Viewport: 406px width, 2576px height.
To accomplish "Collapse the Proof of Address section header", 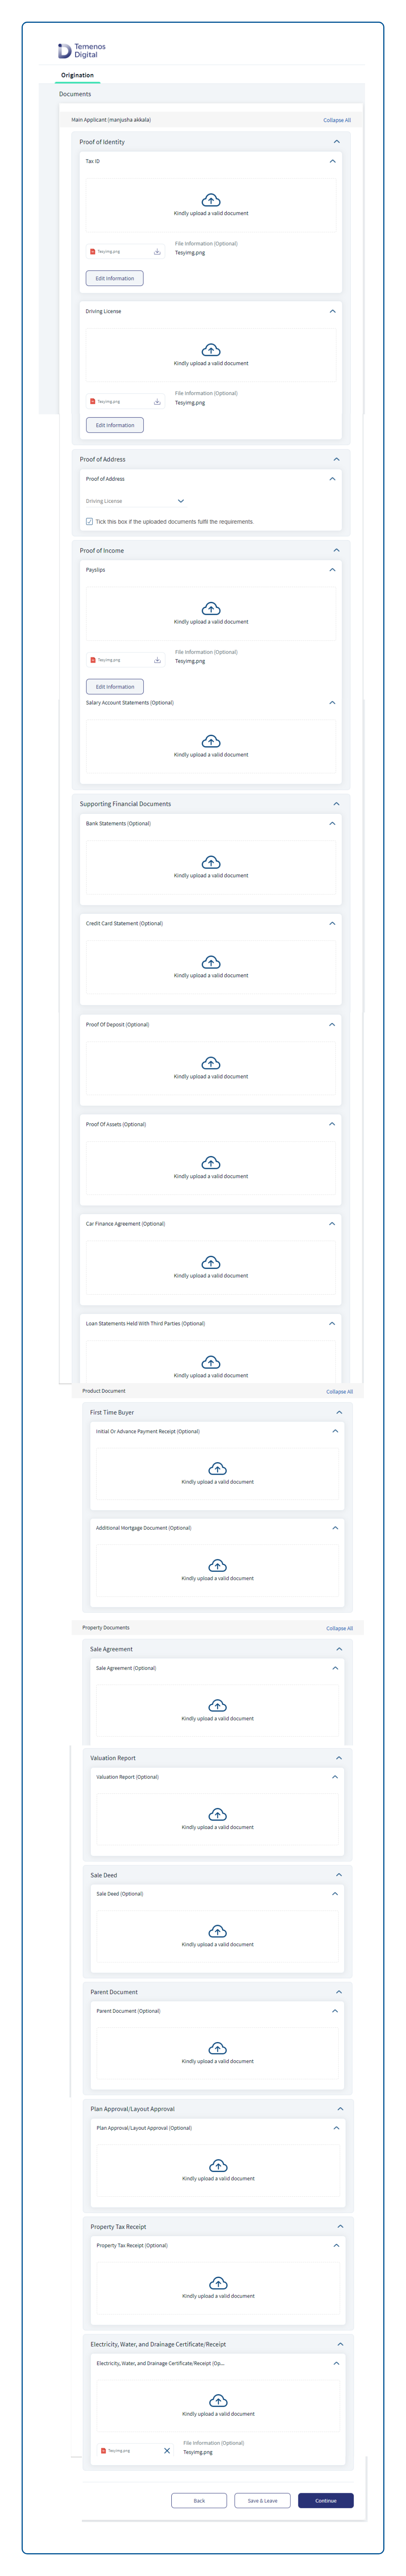I will point(336,459).
